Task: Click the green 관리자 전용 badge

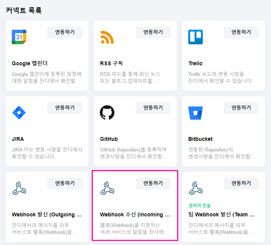Action: point(200,206)
